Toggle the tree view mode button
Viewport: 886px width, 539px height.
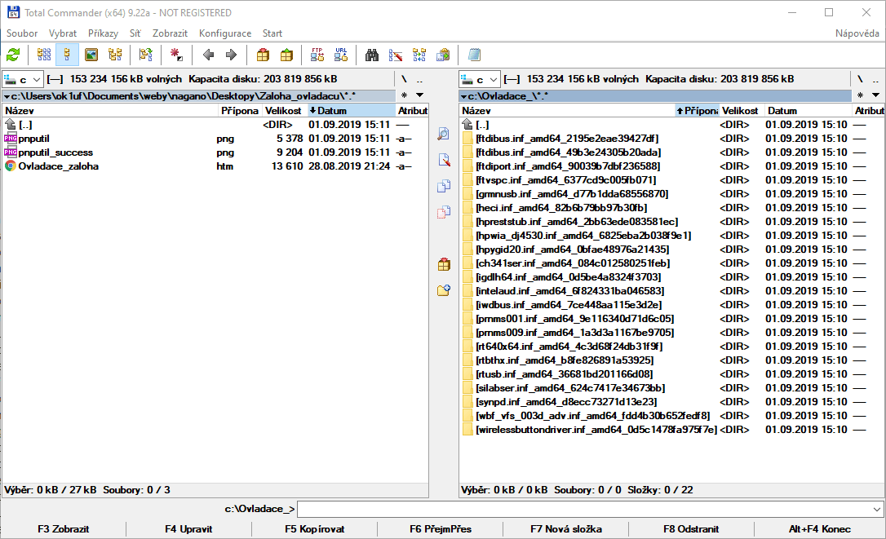(x=115, y=55)
